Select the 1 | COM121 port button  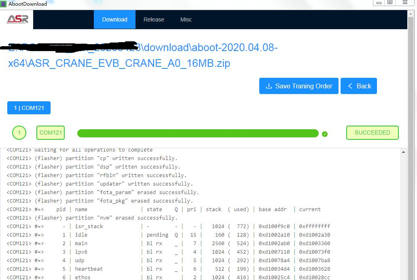[x=29, y=108]
